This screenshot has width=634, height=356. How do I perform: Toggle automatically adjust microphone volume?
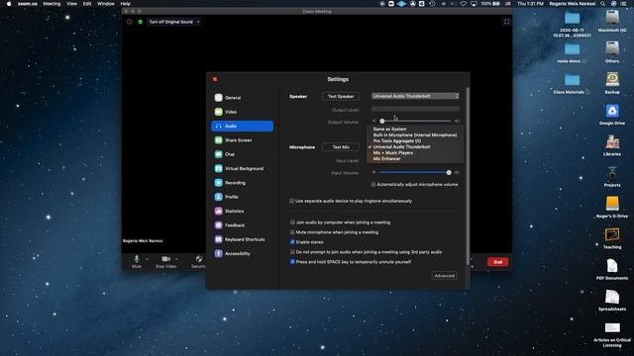click(x=373, y=185)
